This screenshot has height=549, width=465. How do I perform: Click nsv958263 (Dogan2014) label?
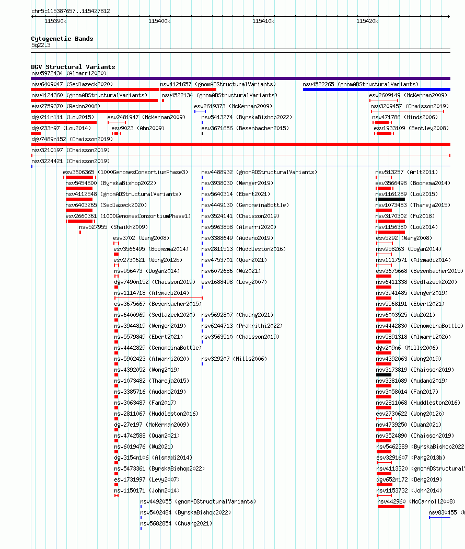[409, 249]
